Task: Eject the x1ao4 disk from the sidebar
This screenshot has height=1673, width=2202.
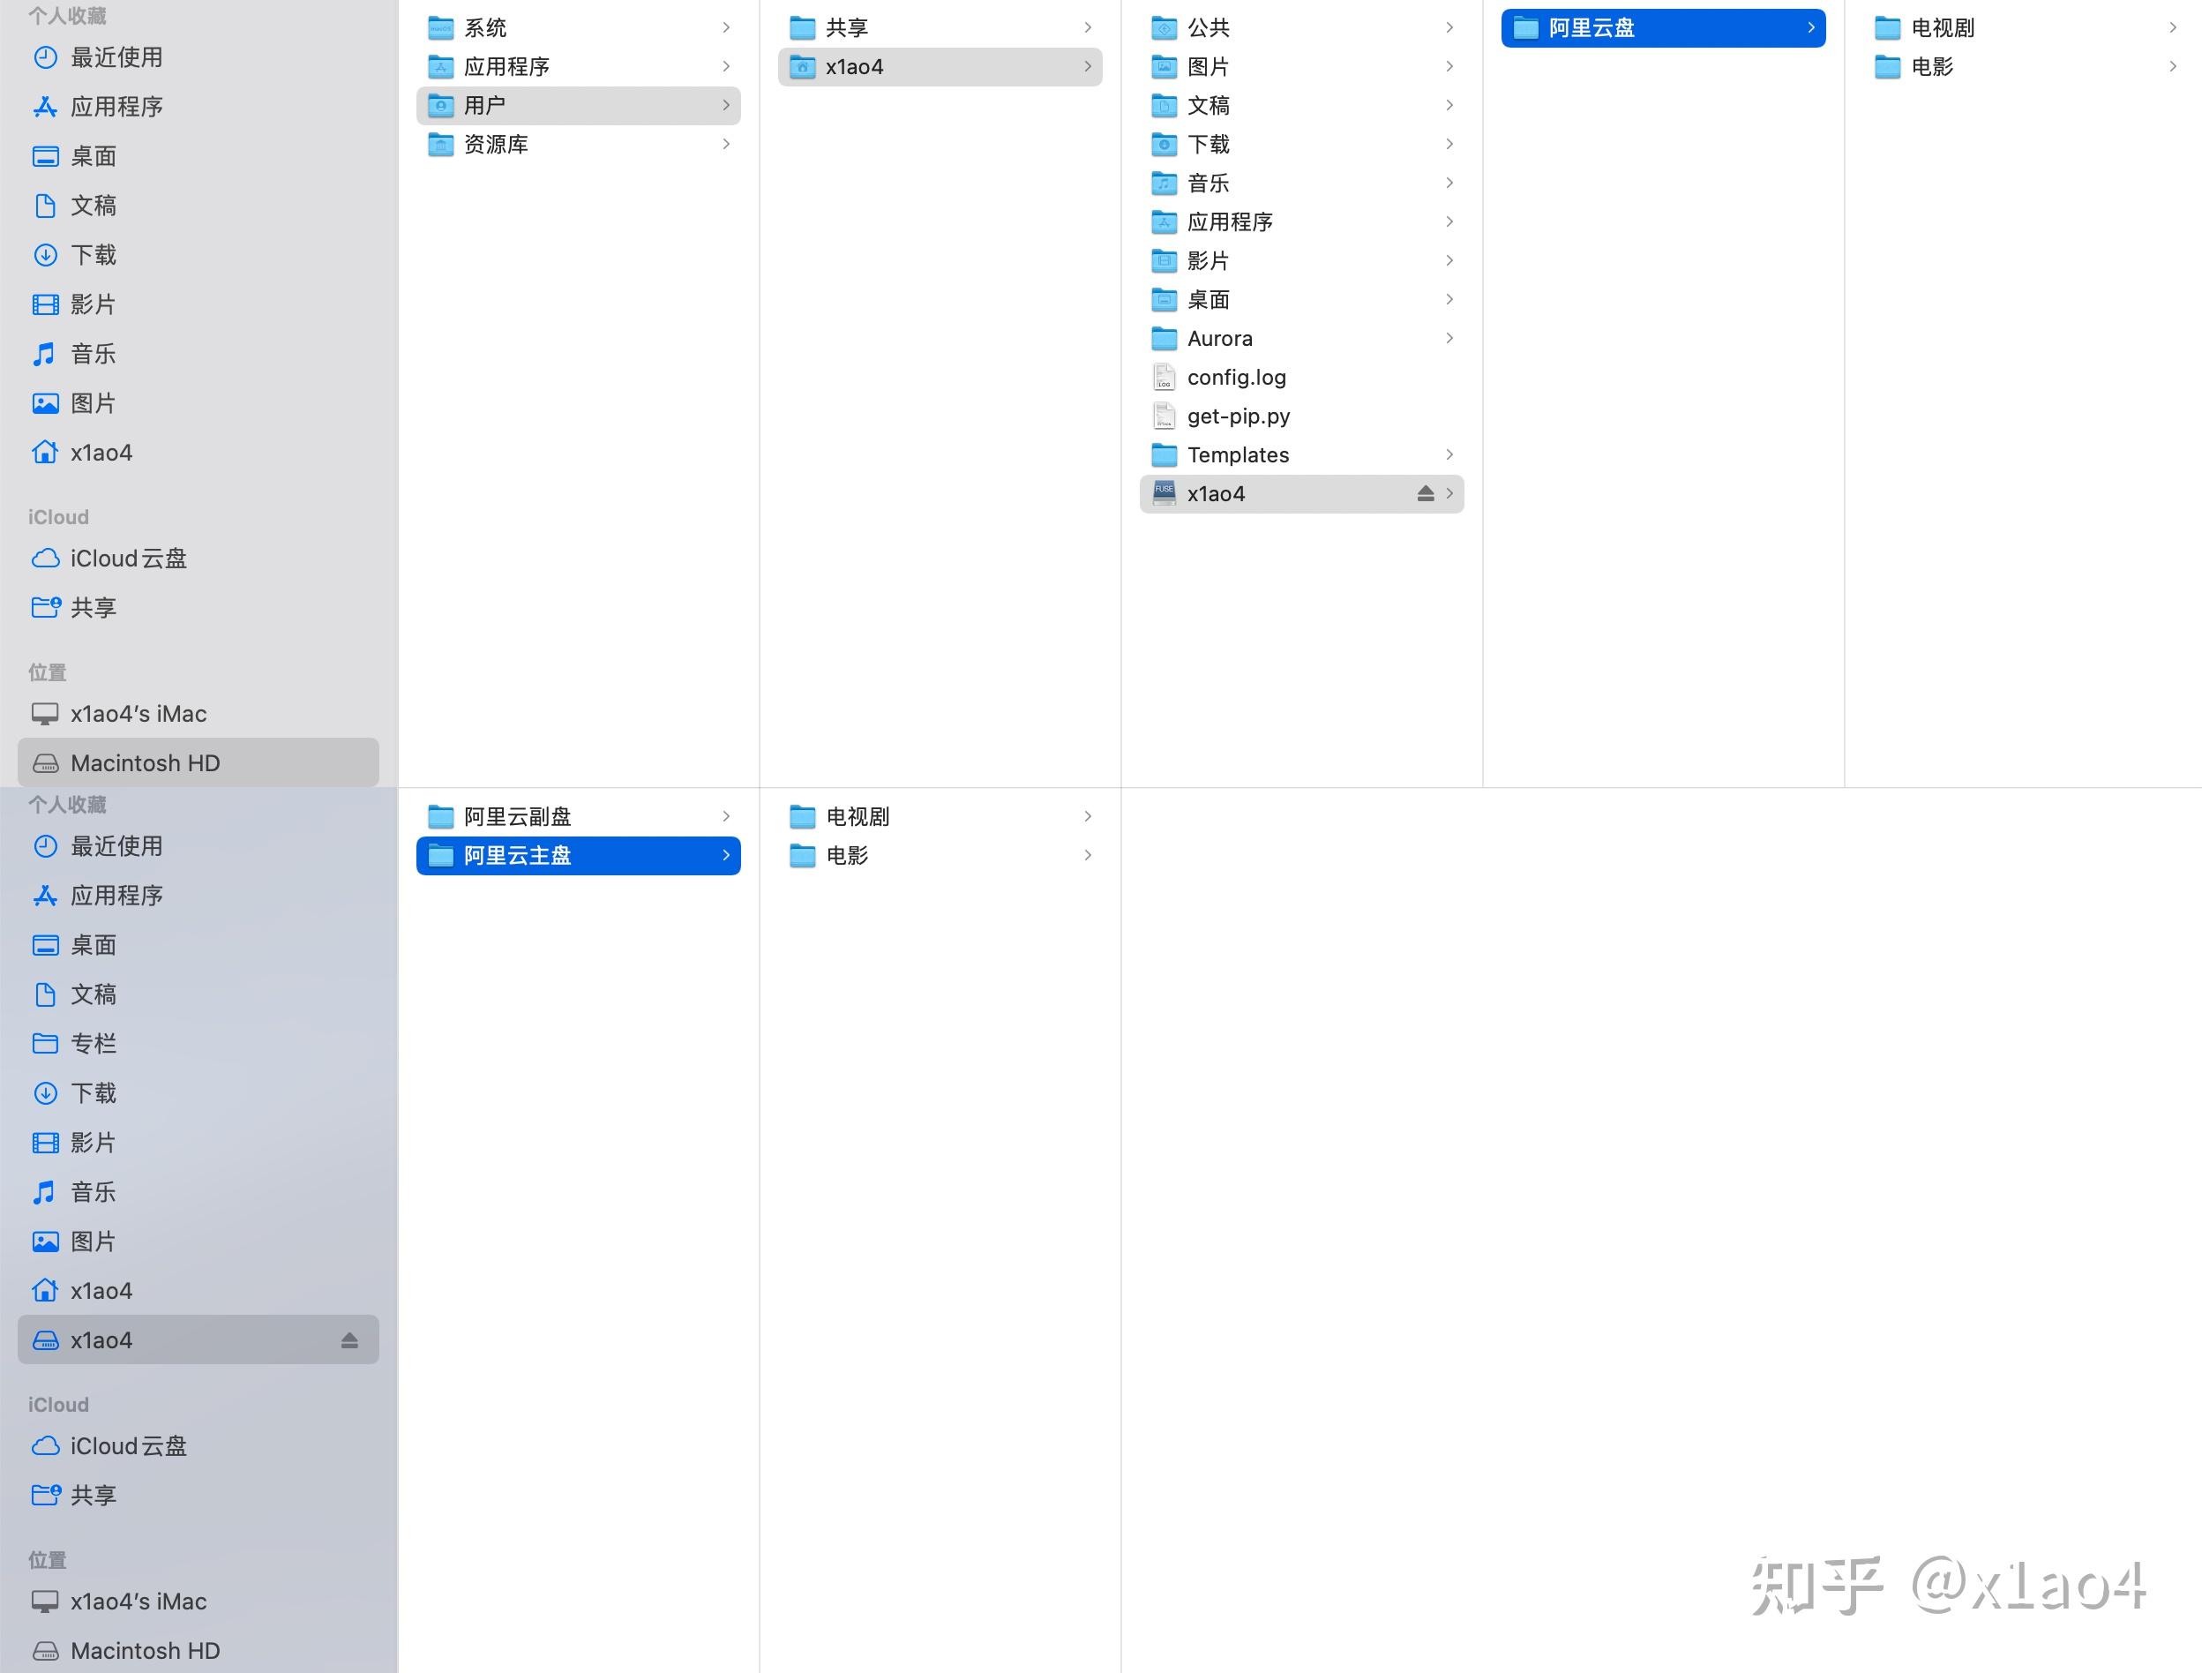Action: point(349,1339)
